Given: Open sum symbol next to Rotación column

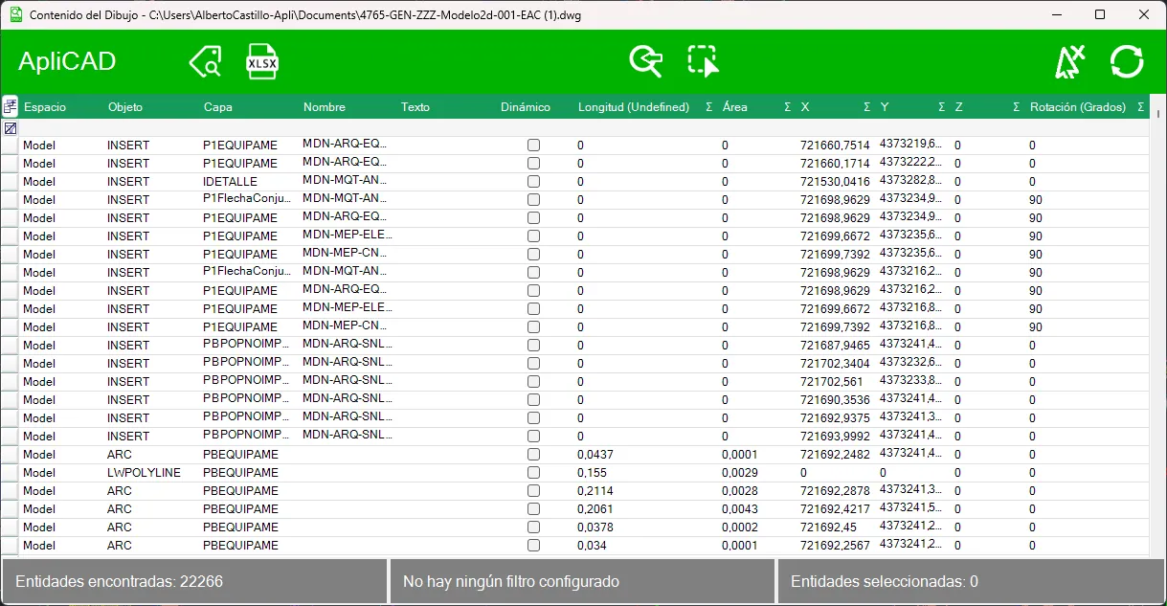Looking at the screenshot, I should 1141,107.
